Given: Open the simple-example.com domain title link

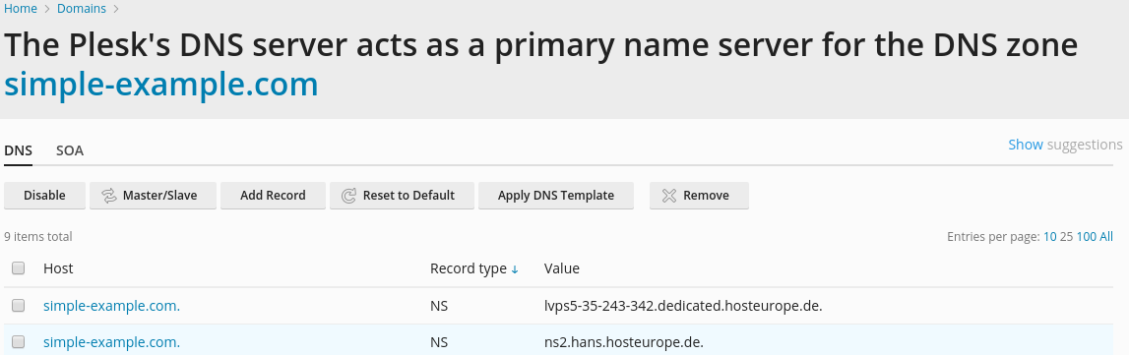Looking at the screenshot, I should tap(161, 85).
